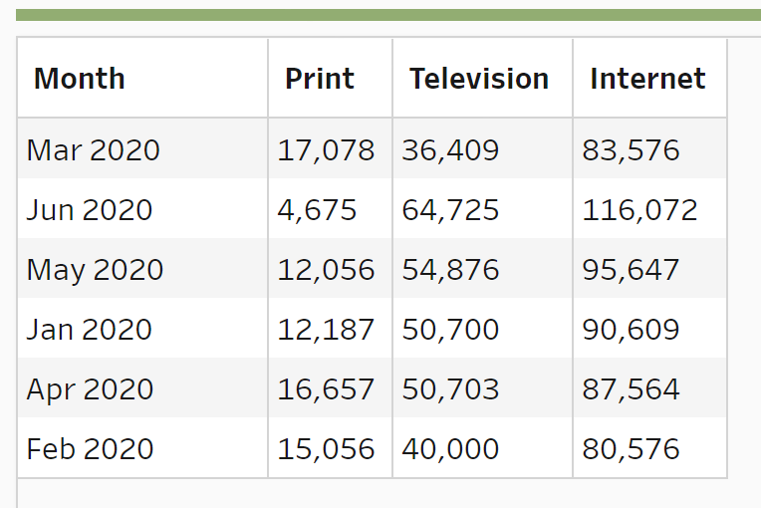761x508 pixels.
Task: Select the Feb 2020 month cell
Action: (x=91, y=449)
